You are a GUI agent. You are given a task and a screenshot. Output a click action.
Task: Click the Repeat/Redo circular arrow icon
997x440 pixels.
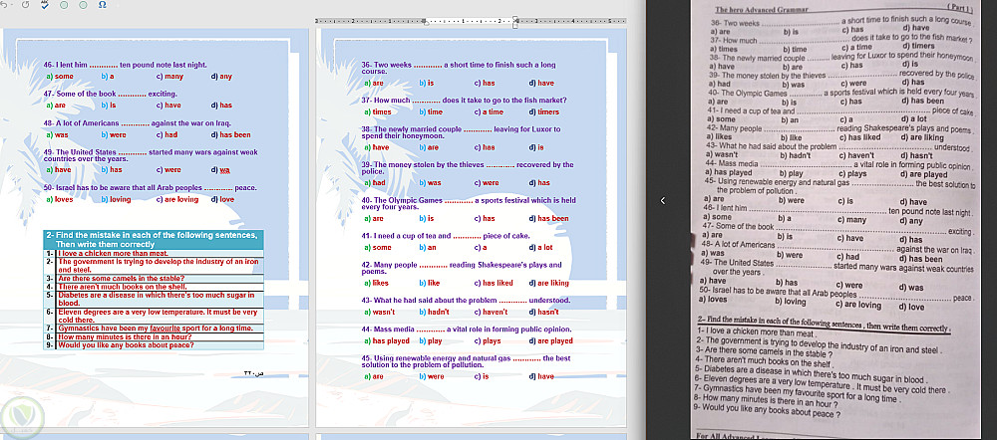[x=26, y=4]
